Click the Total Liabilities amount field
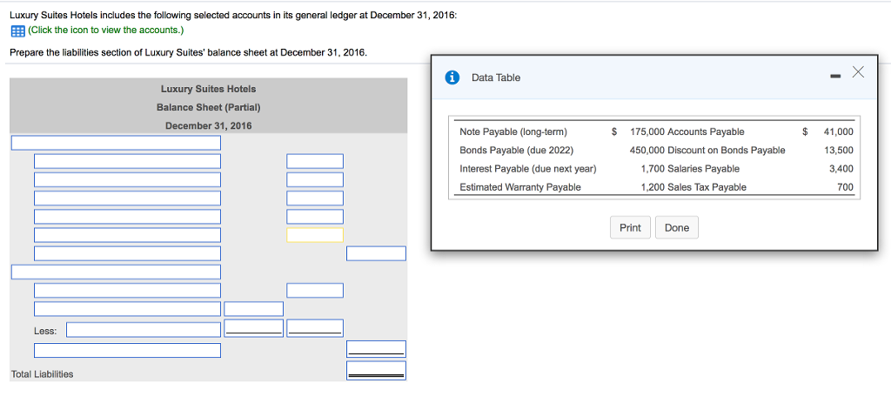The image size is (891, 417). click(x=376, y=370)
